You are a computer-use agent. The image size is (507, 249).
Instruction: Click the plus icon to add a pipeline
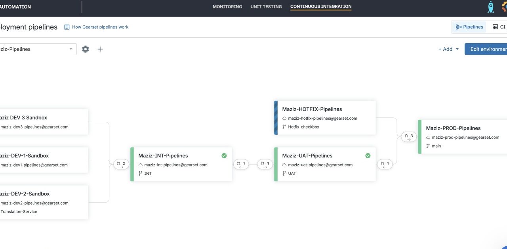pyautogui.click(x=100, y=49)
